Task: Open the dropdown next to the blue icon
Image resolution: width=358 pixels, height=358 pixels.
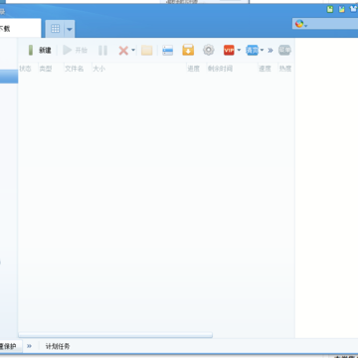Action: (x=262, y=51)
